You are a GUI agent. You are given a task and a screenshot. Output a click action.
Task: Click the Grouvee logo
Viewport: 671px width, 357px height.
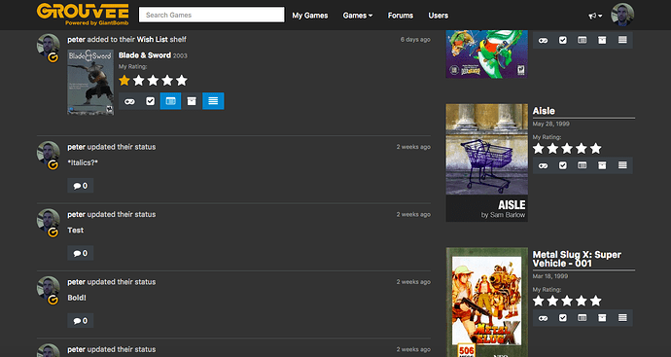tap(83, 15)
